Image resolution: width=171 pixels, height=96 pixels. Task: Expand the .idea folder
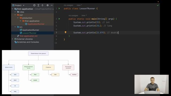tap(15, 12)
